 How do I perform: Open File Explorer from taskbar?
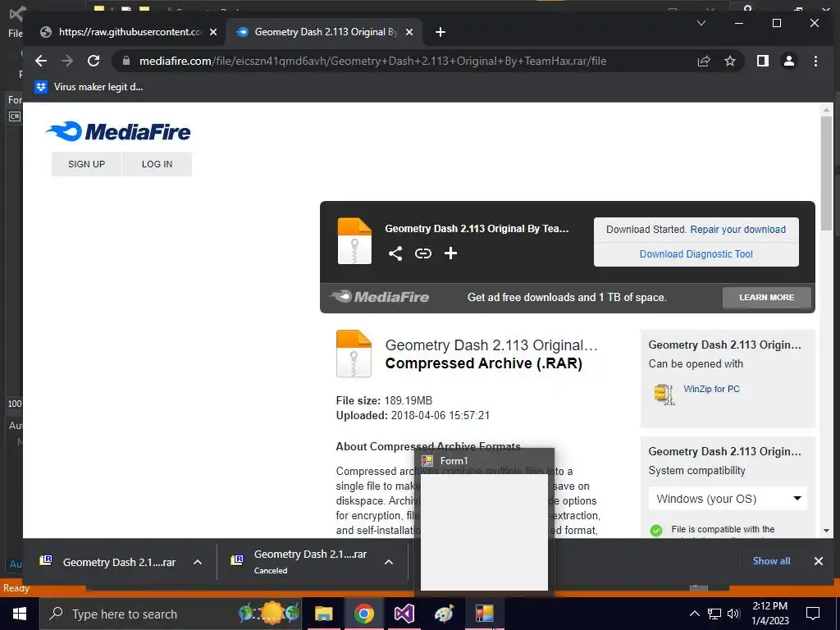tap(323, 614)
